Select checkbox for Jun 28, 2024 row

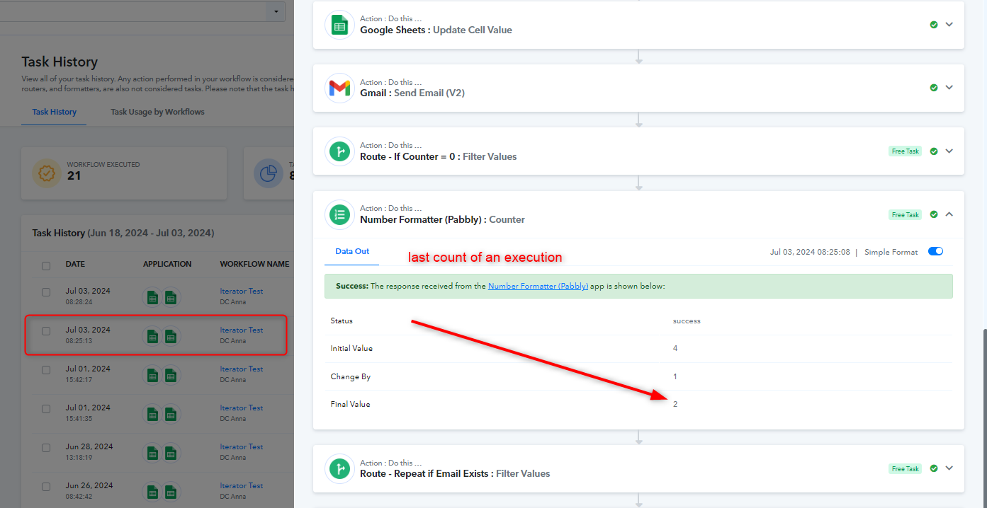[x=46, y=448]
